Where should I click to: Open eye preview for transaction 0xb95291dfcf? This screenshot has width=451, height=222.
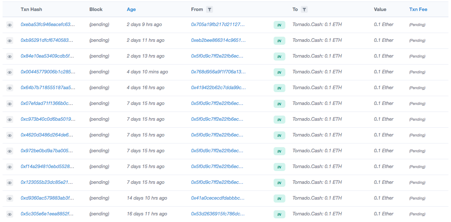pyautogui.click(x=10, y=41)
